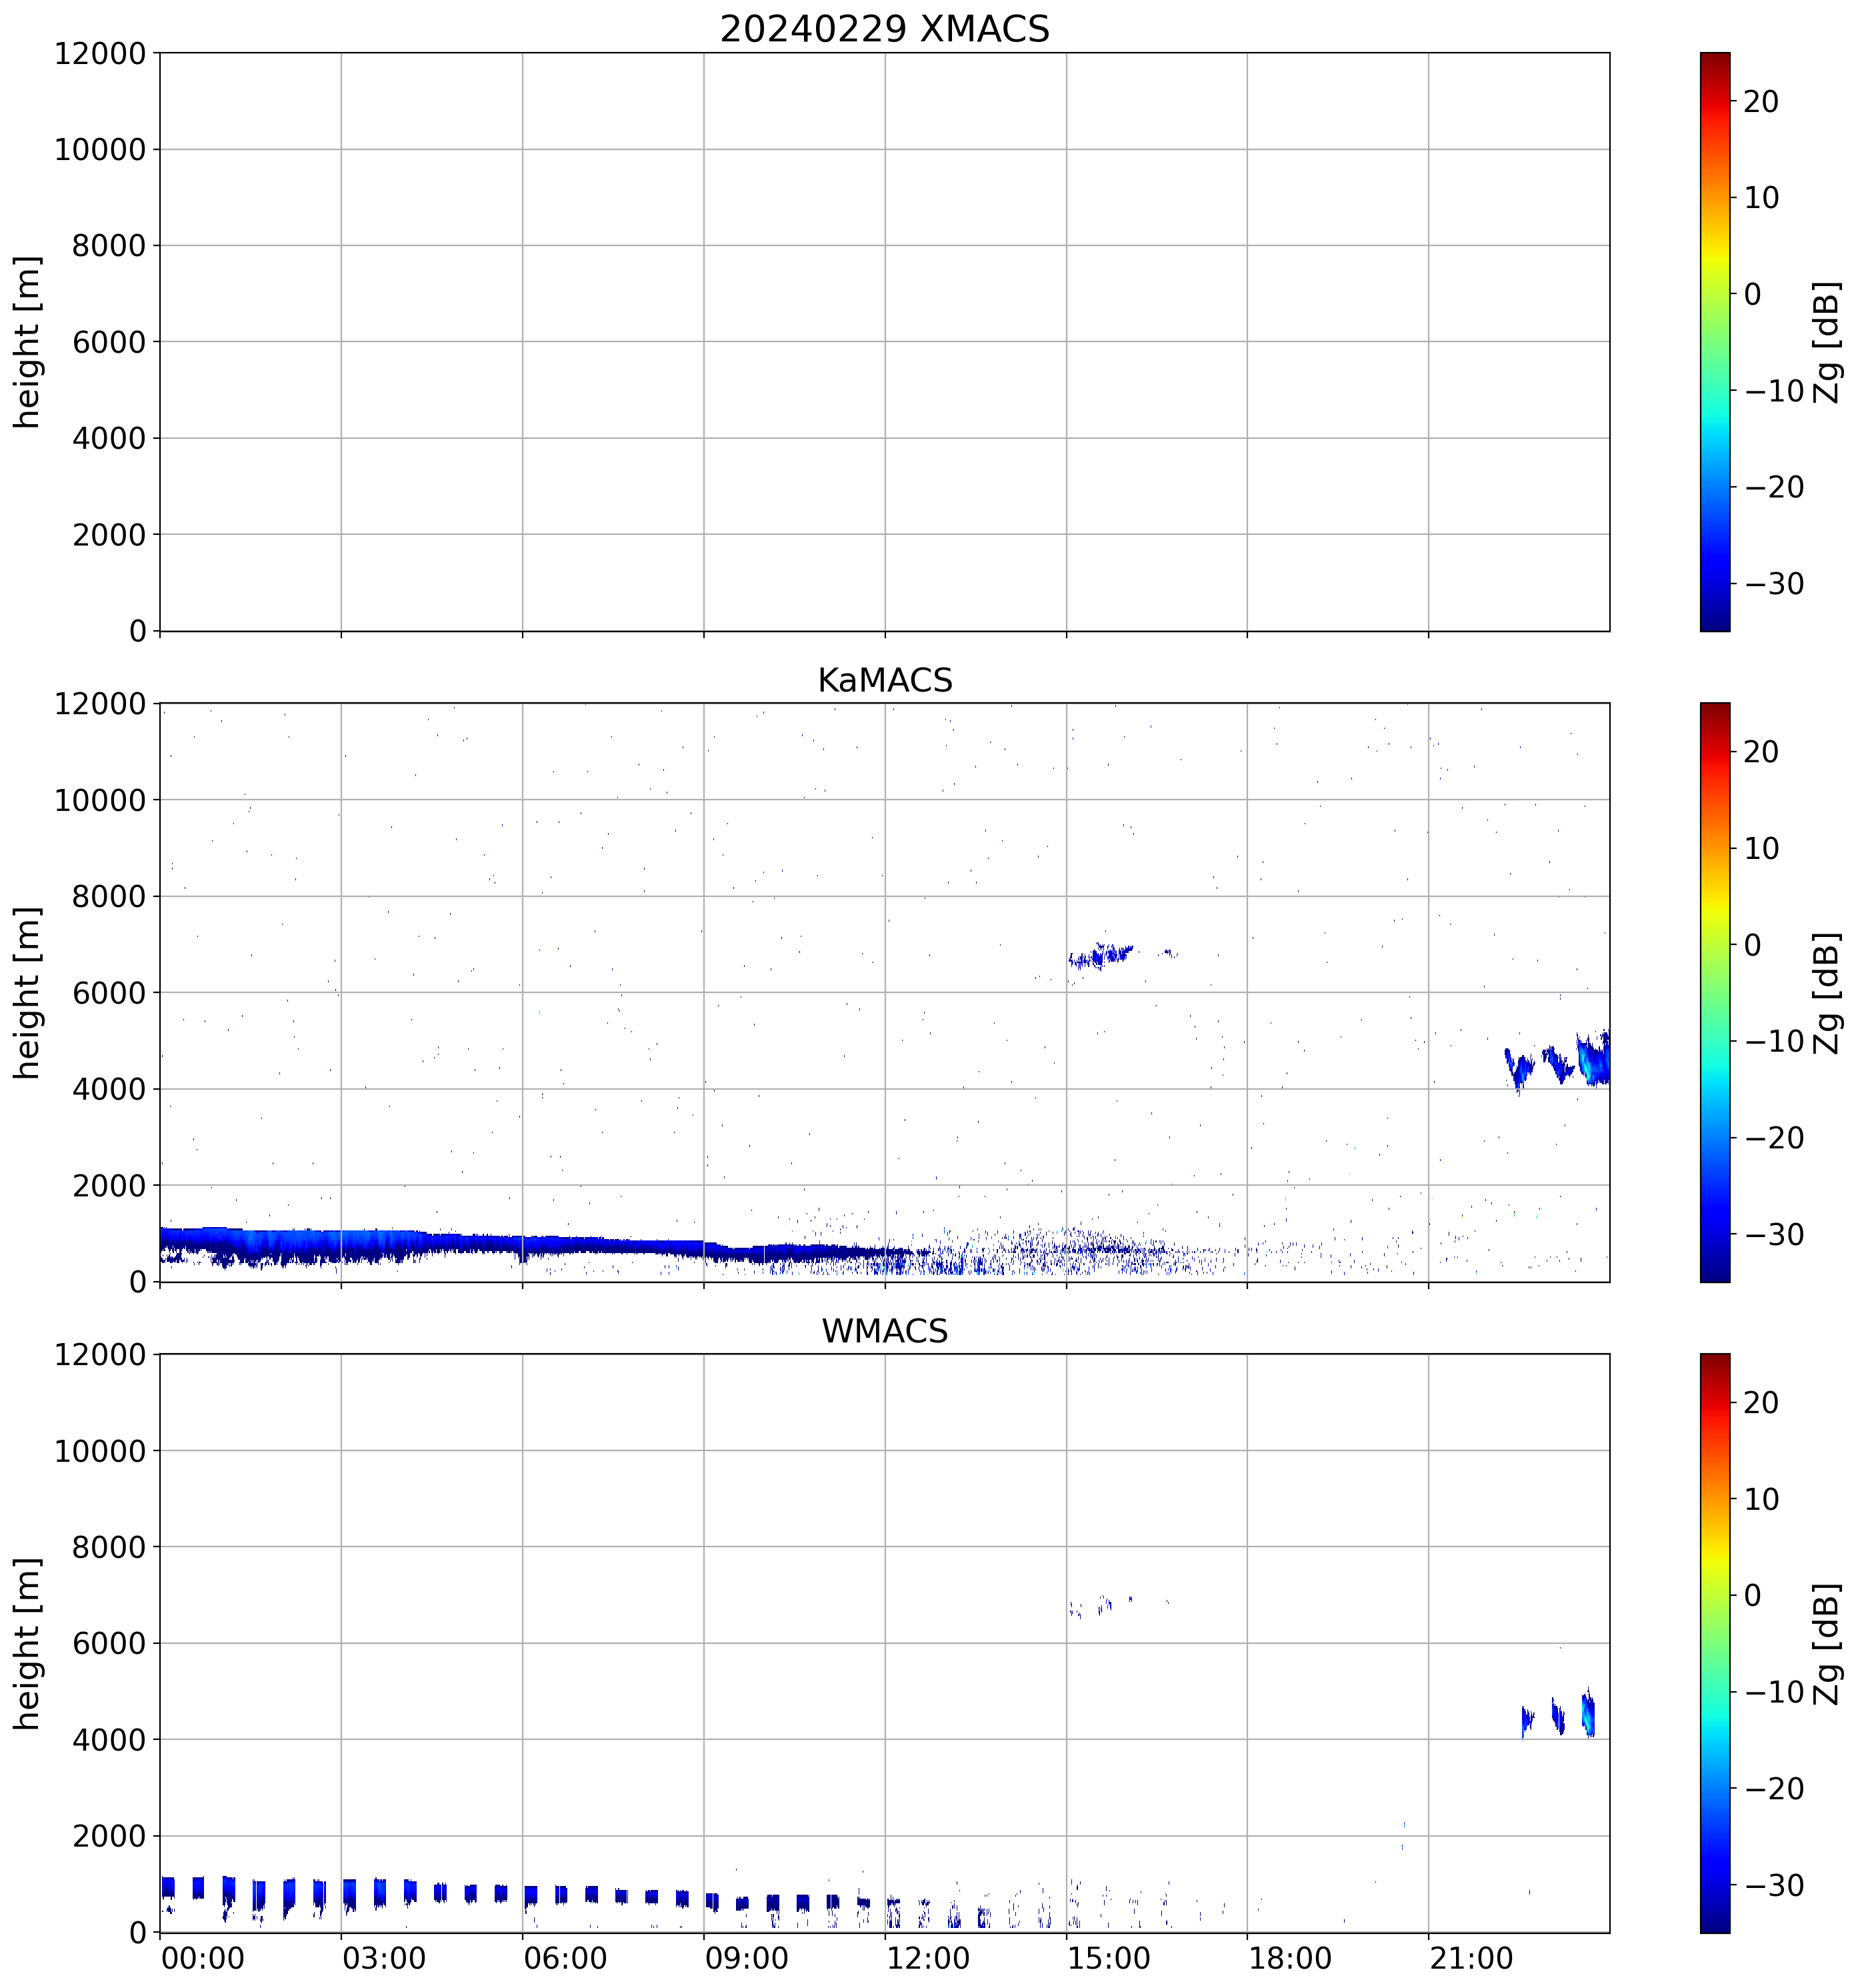Click the 6000 tick label on XMACS axis
Image resolution: width=1858 pixels, height=1988 pixels.
(x=109, y=342)
